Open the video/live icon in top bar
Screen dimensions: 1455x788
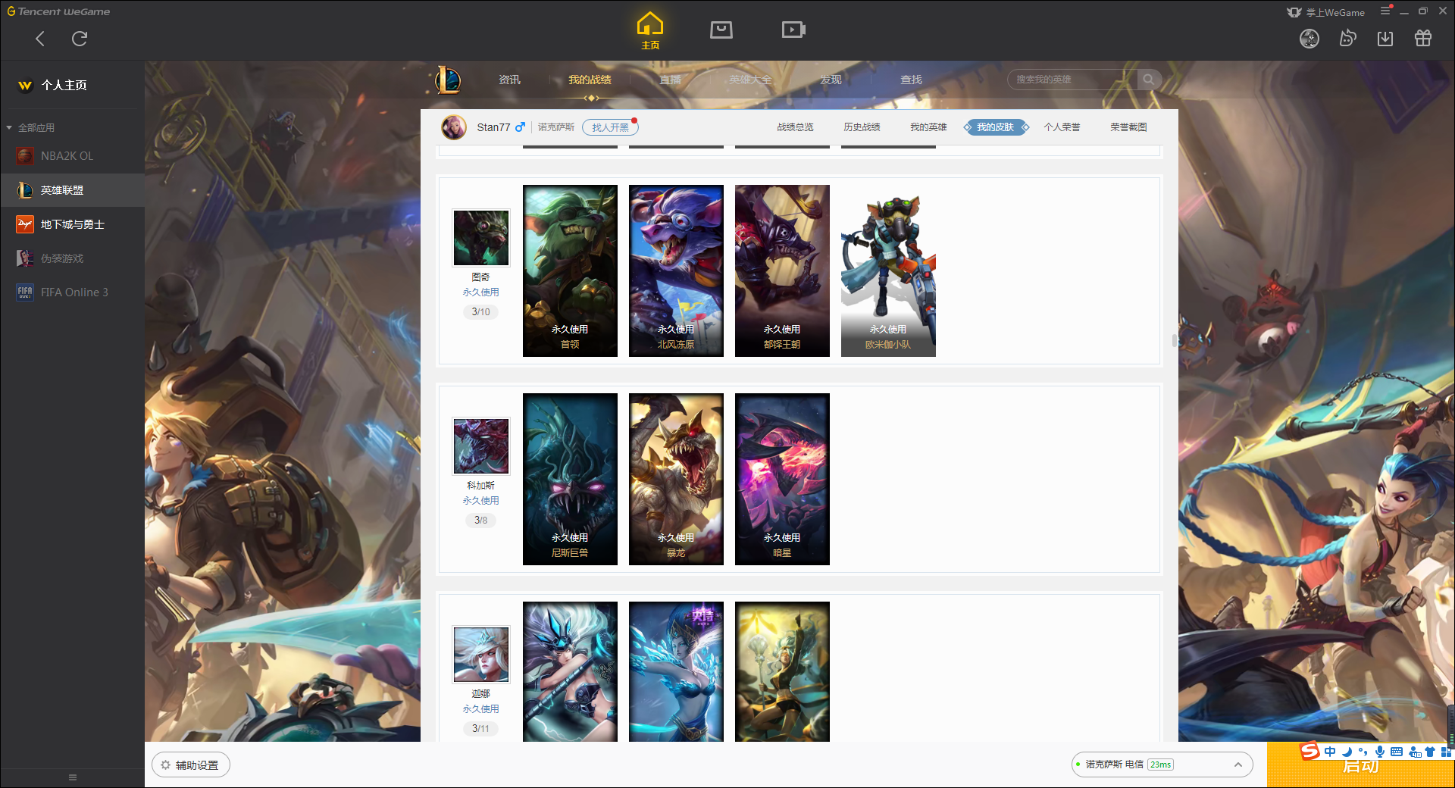[793, 30]
